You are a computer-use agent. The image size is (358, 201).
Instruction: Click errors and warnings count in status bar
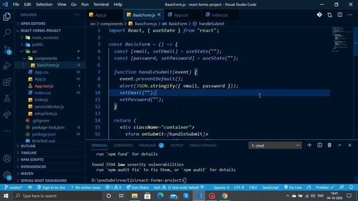(113, 188)
